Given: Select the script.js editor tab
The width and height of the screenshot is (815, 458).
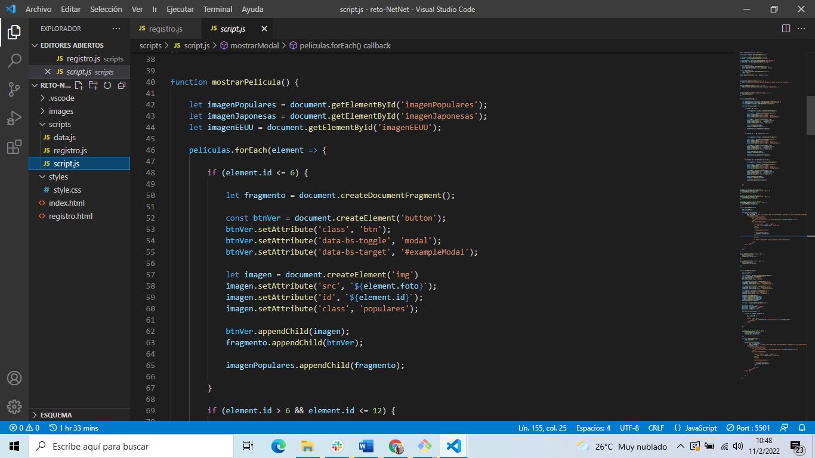Looking at the screenshot, I should [x=237, y=29].
